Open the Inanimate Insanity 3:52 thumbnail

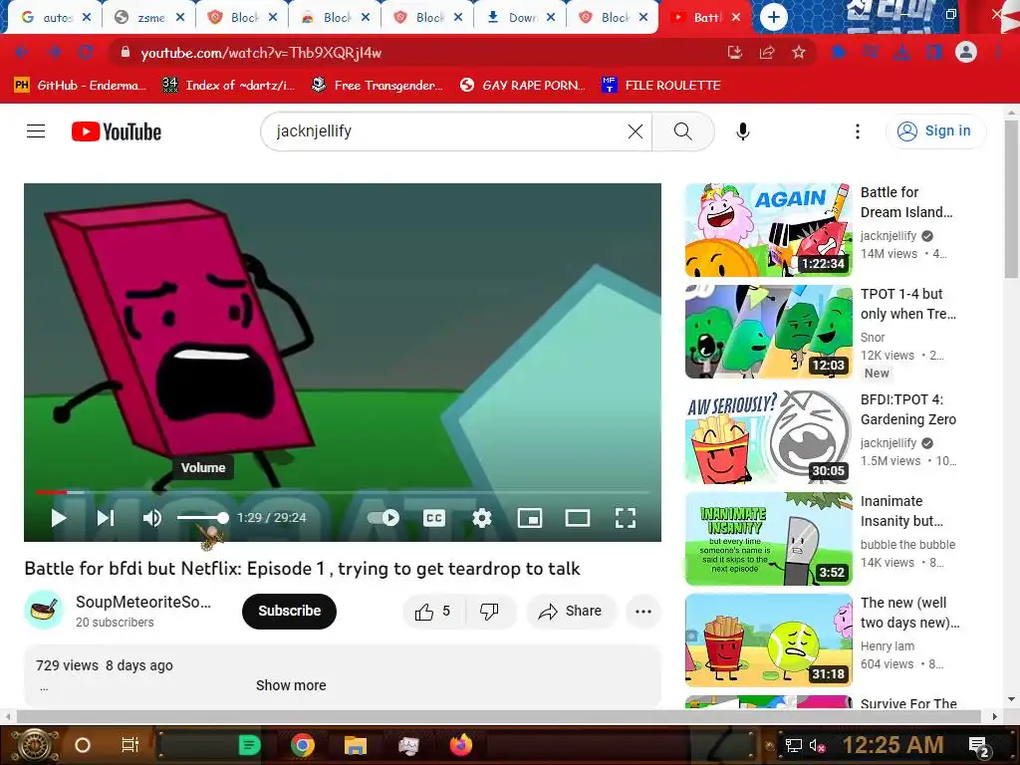768,539
